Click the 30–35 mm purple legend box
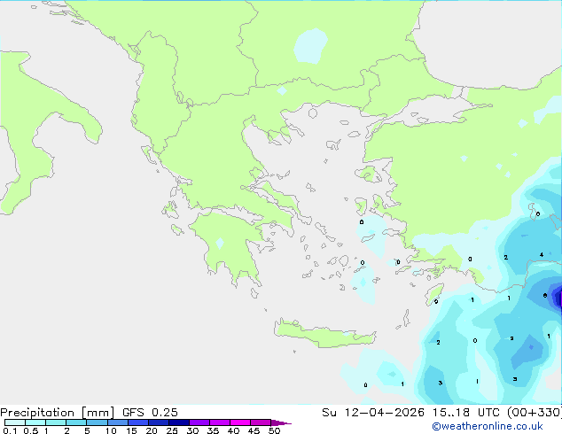562x434 pixels. [199, 422]
